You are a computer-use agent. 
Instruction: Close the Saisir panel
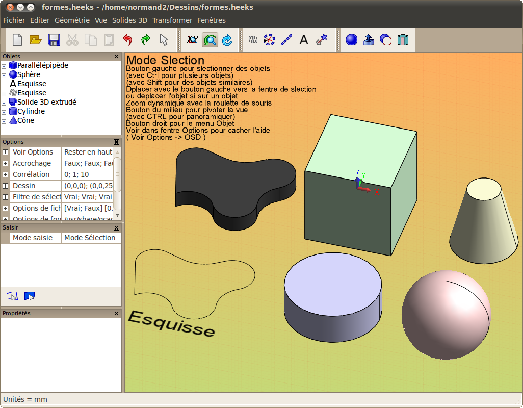[x=116, y=228]
